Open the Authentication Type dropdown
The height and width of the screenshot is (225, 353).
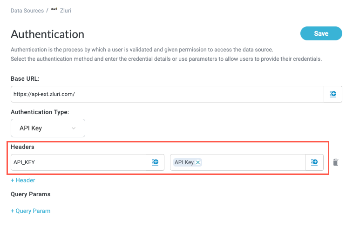pos(48,128)
